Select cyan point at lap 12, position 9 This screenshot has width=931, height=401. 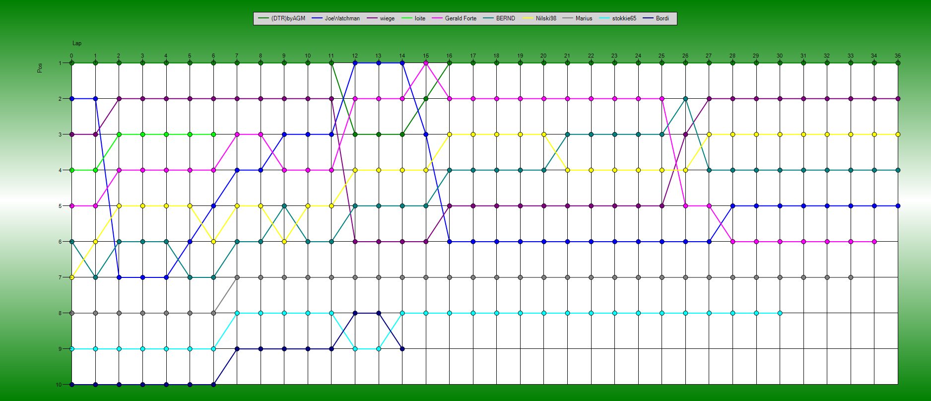tap(355, 349)
